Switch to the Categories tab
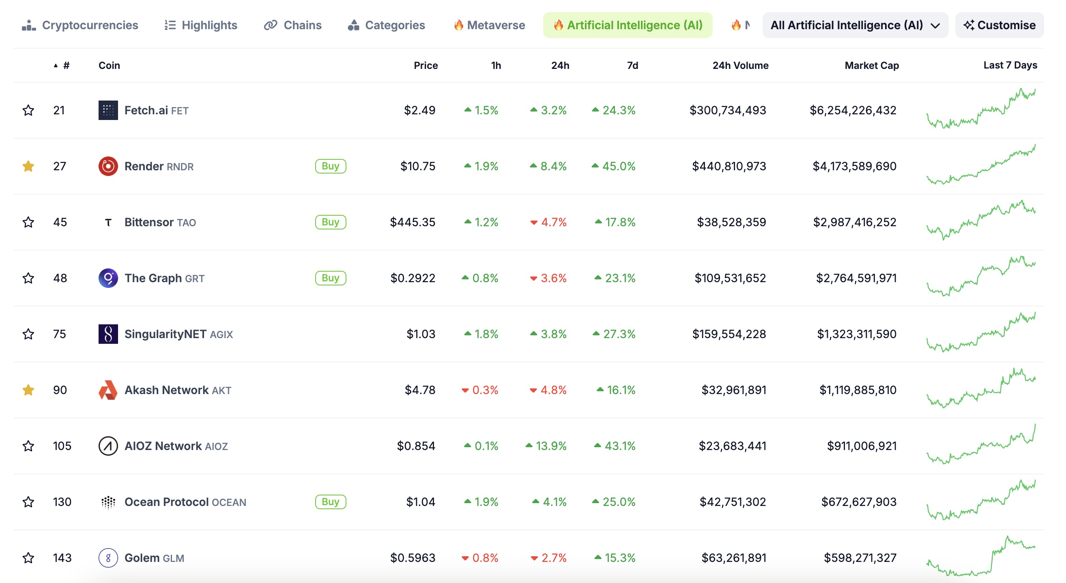This screenshot has height=583, width=1066. tap(387, 25)
